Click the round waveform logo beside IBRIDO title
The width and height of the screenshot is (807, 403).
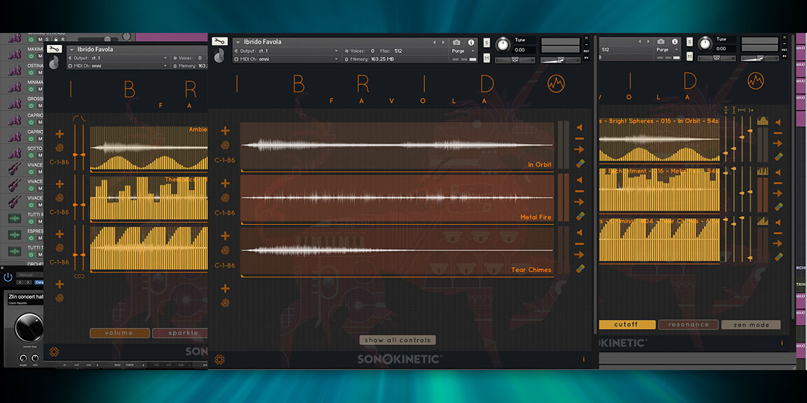[x=557, y=83]
